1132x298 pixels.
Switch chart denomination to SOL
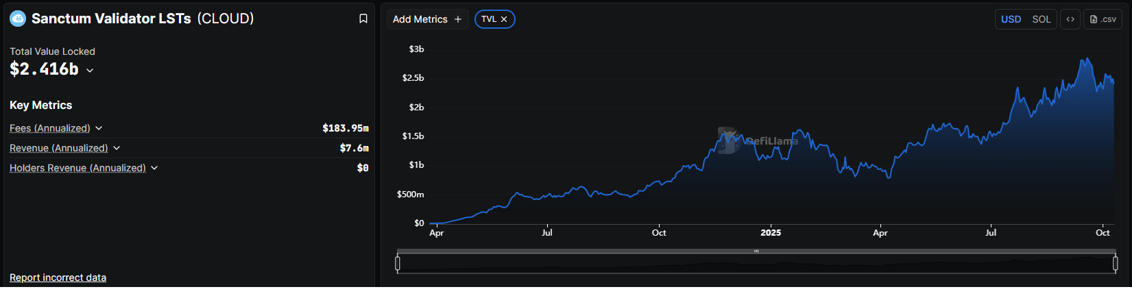[x=1041, y=19]
